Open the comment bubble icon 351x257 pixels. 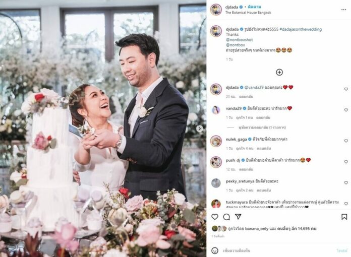(226, 217)
